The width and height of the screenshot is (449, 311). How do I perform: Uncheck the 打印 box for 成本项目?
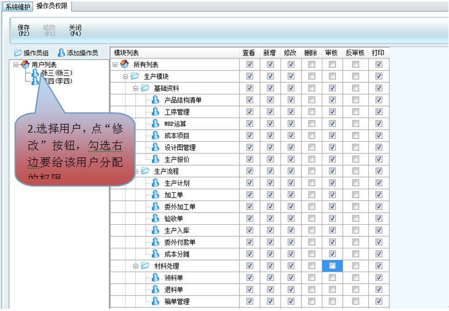coord(379,136)
